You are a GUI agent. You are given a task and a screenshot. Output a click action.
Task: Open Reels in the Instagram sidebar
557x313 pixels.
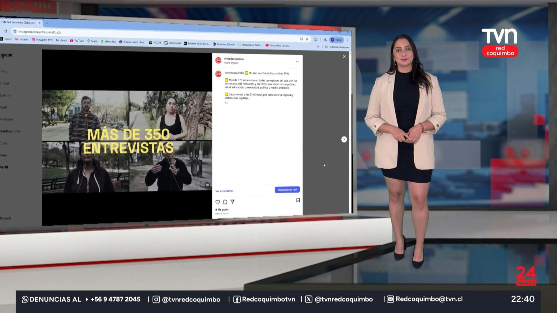pos(3,107)
